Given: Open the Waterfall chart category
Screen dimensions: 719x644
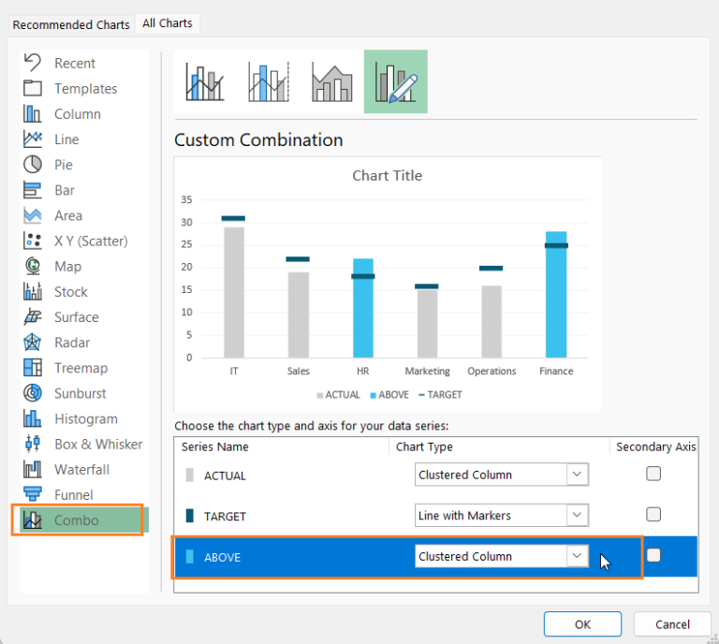Looking at the screenshot, I should [x=81, y=469].
